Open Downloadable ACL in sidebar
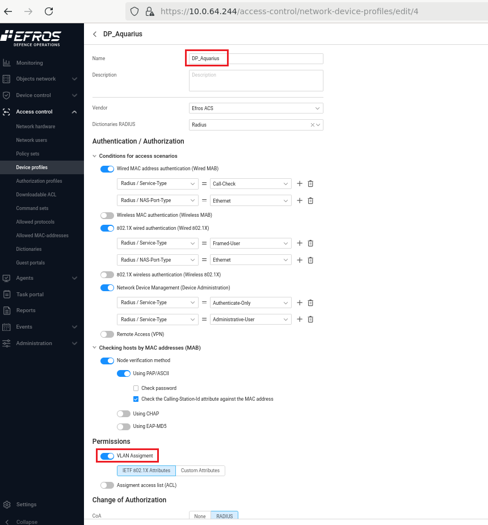The height and width of the screenshot is (525, 488). tap(36, 195)
